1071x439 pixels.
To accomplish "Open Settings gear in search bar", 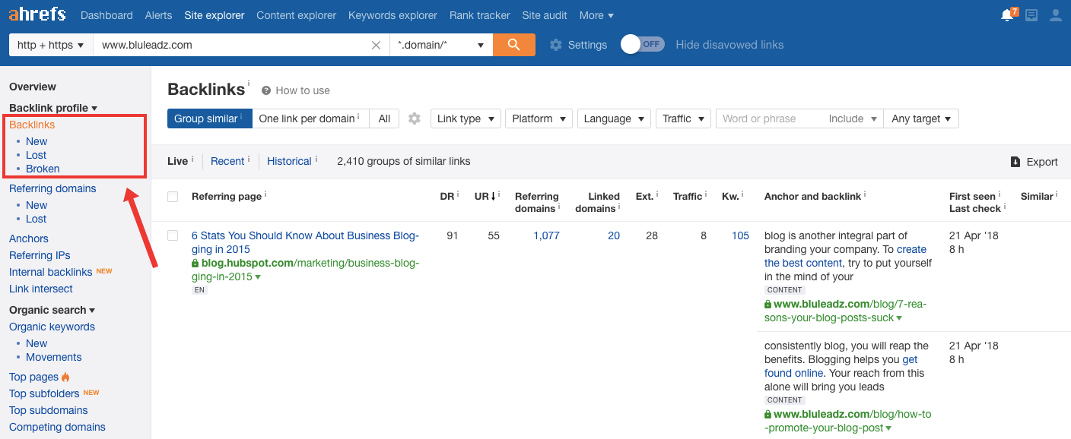I will click(x=556, y=45).
